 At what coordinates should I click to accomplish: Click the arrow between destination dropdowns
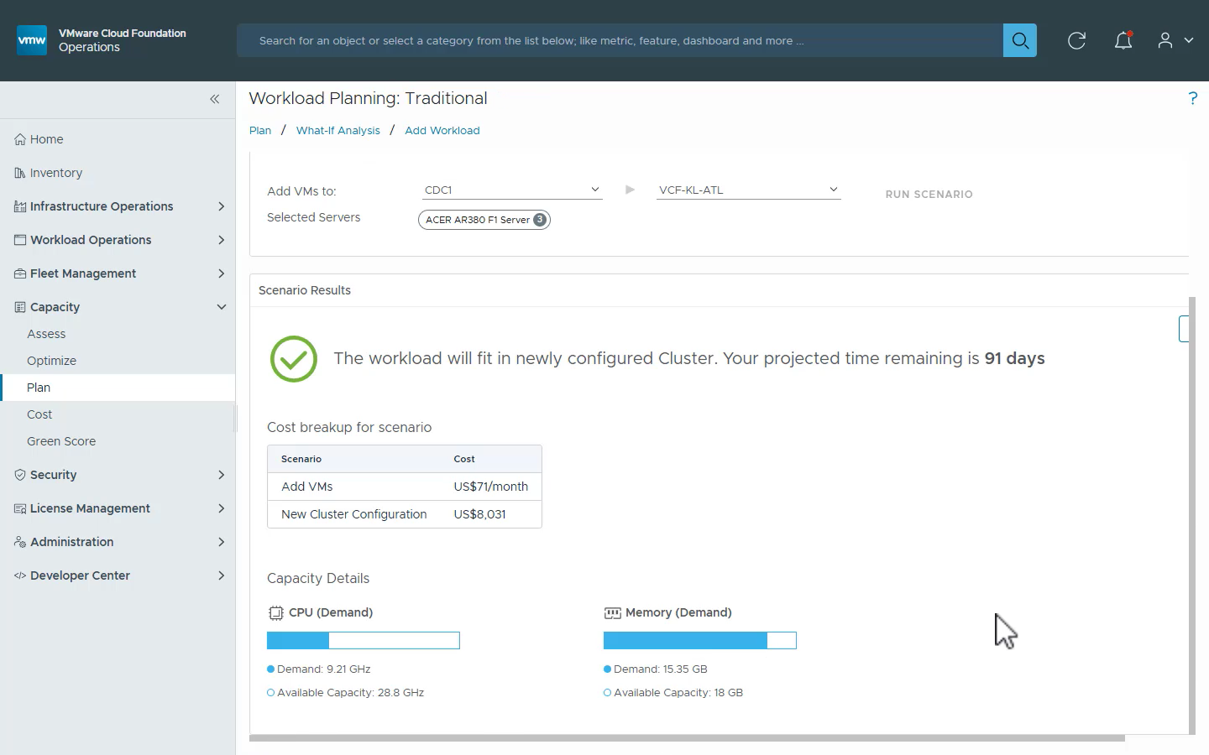click(x=630, y=190)
